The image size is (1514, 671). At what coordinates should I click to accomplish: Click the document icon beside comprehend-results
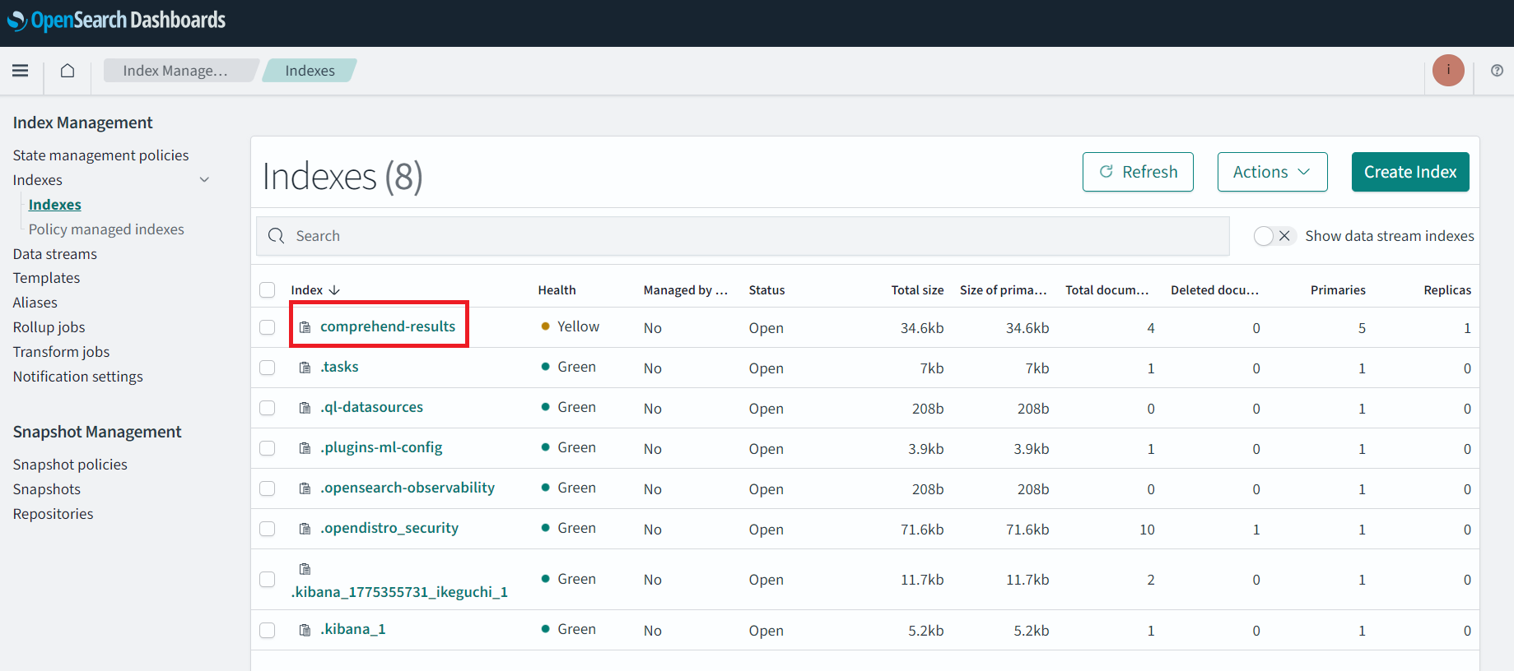pyautogui.click(x=305, y=327)
